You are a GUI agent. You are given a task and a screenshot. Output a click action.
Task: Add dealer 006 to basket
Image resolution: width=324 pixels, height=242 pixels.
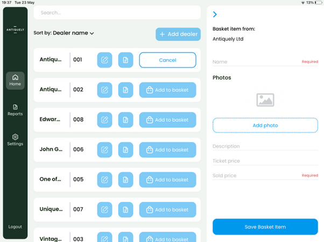click(167, 150)
